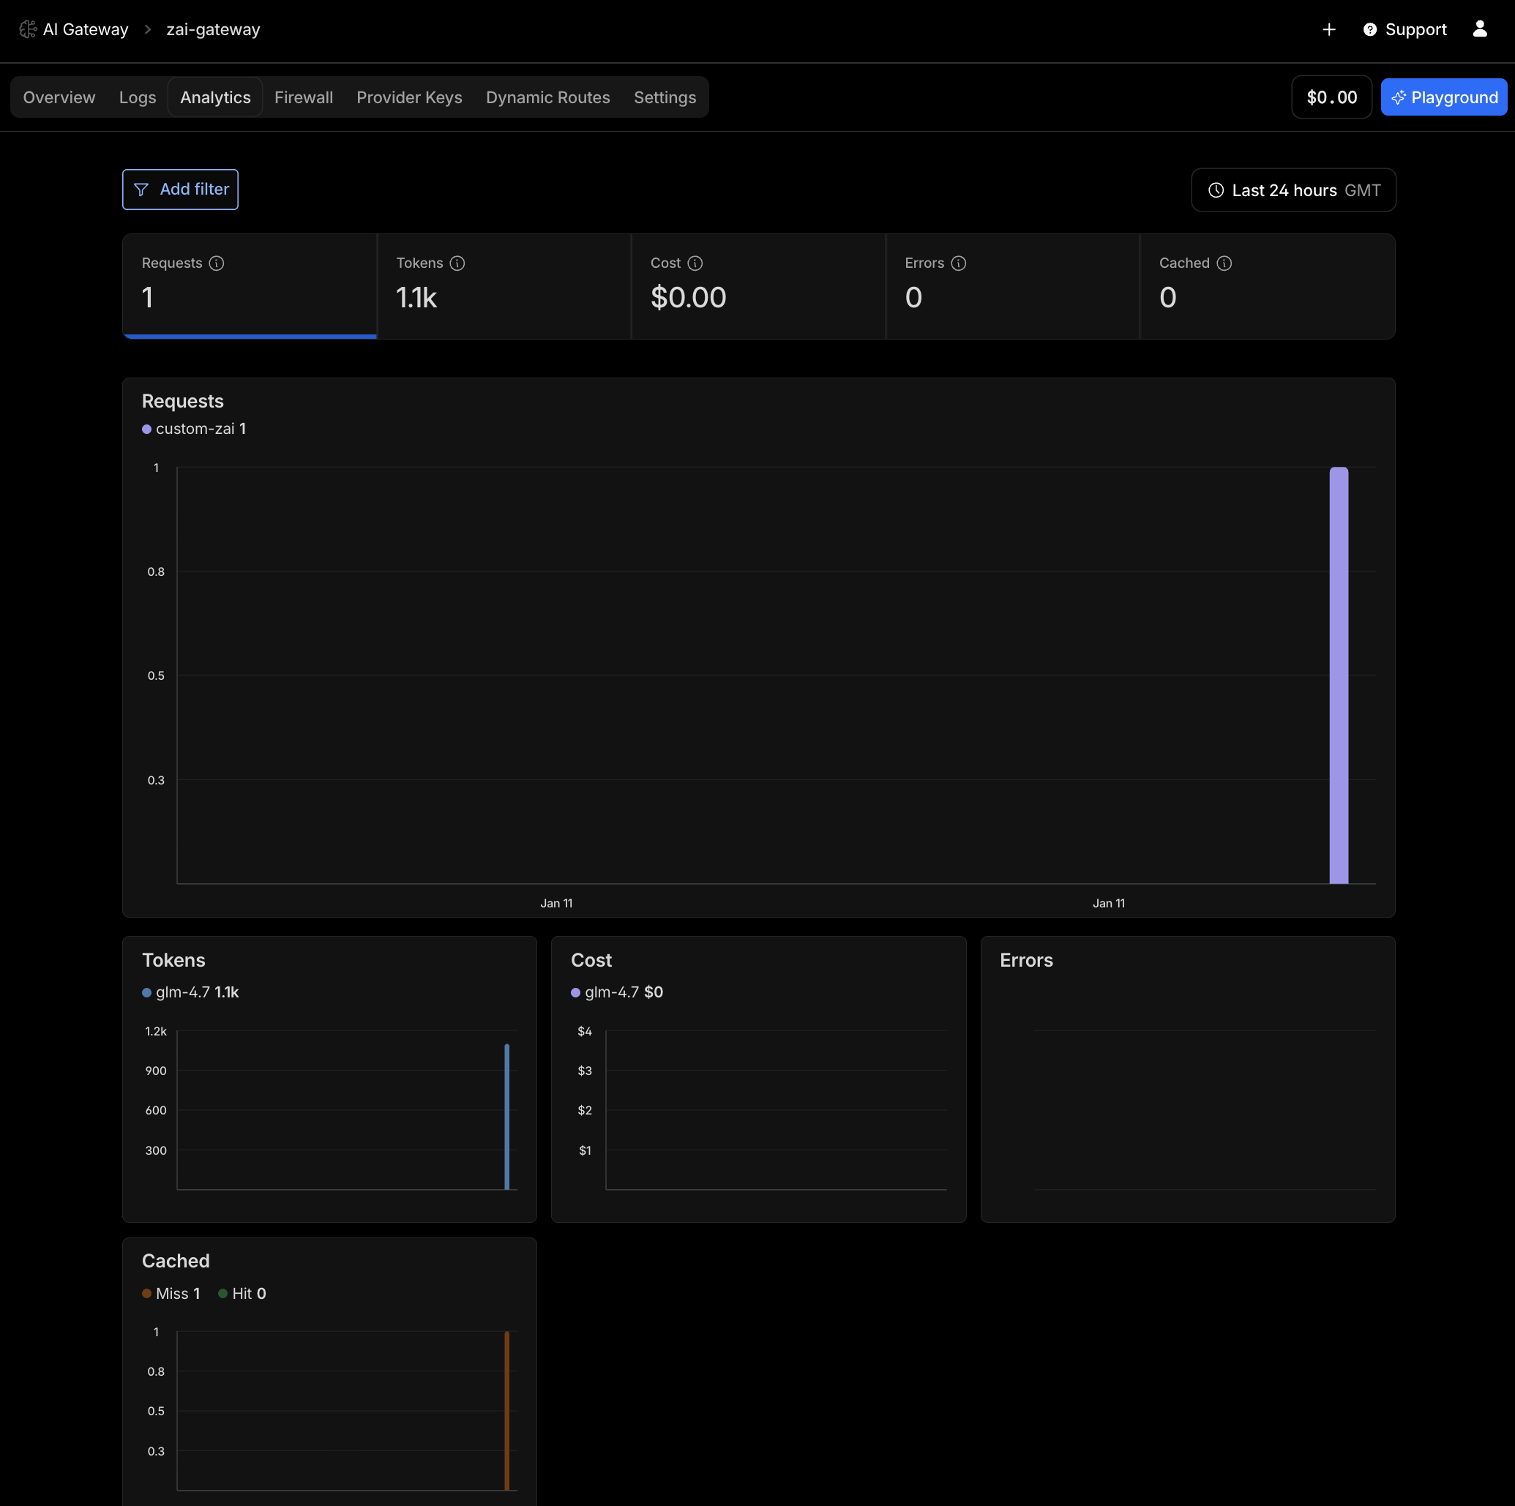Open the plus add menu icon
This screenshot has height=1506, width=1515.
1328,29
